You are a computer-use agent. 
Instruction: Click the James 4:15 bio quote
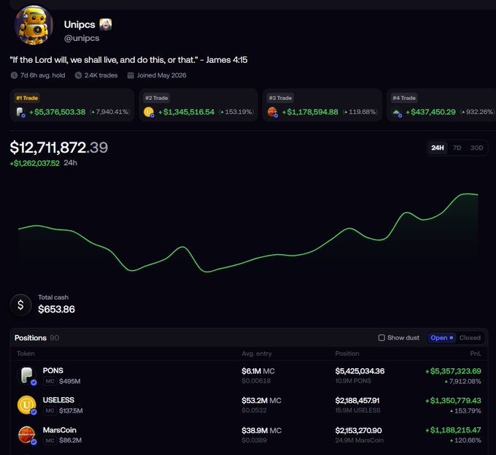(x=128, y=60)
